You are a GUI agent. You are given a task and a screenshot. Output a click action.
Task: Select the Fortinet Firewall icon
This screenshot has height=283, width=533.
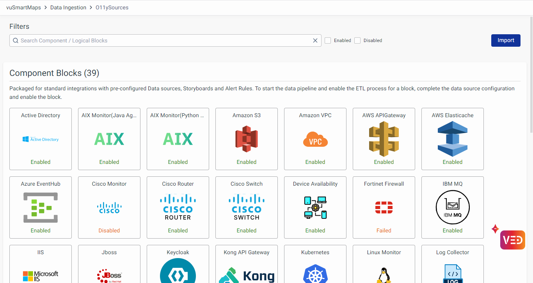pyautogui.click(x=384, y=207)
